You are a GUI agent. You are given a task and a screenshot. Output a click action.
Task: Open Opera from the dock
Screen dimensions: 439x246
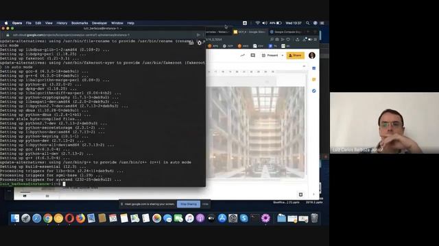click(x=69, y=218)
